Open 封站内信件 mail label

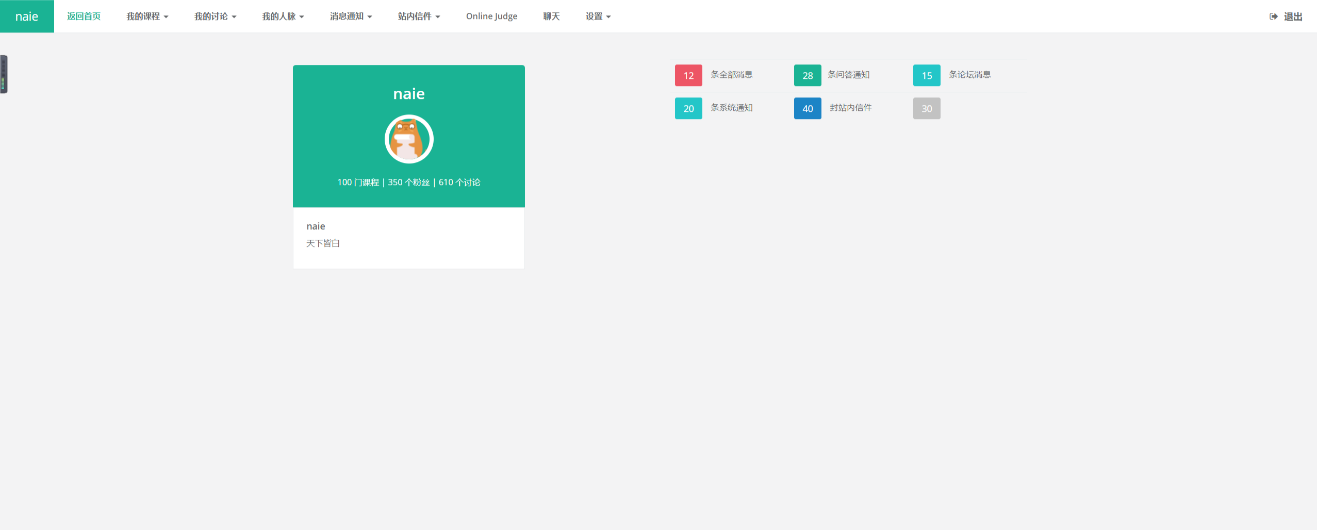(850, 108)
